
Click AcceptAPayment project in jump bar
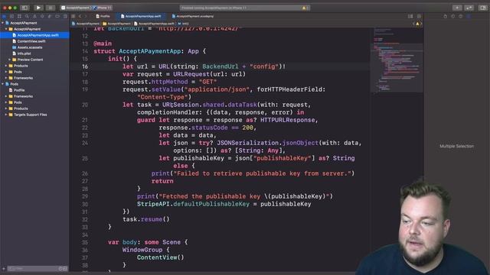86,24
